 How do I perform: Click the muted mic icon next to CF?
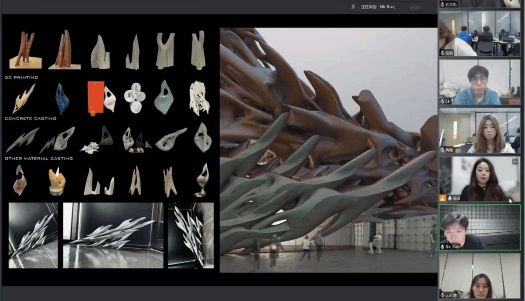(x=442, y=101)
